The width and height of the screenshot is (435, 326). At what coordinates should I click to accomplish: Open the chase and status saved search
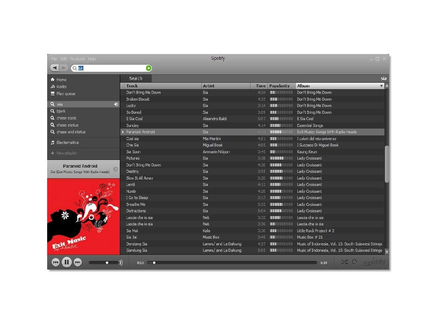point(71,132)
